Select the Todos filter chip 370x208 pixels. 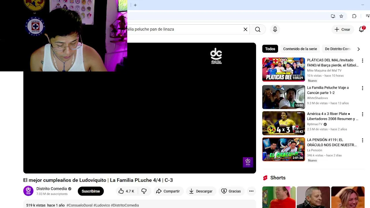pyautogui.click(x=270, y=49)
